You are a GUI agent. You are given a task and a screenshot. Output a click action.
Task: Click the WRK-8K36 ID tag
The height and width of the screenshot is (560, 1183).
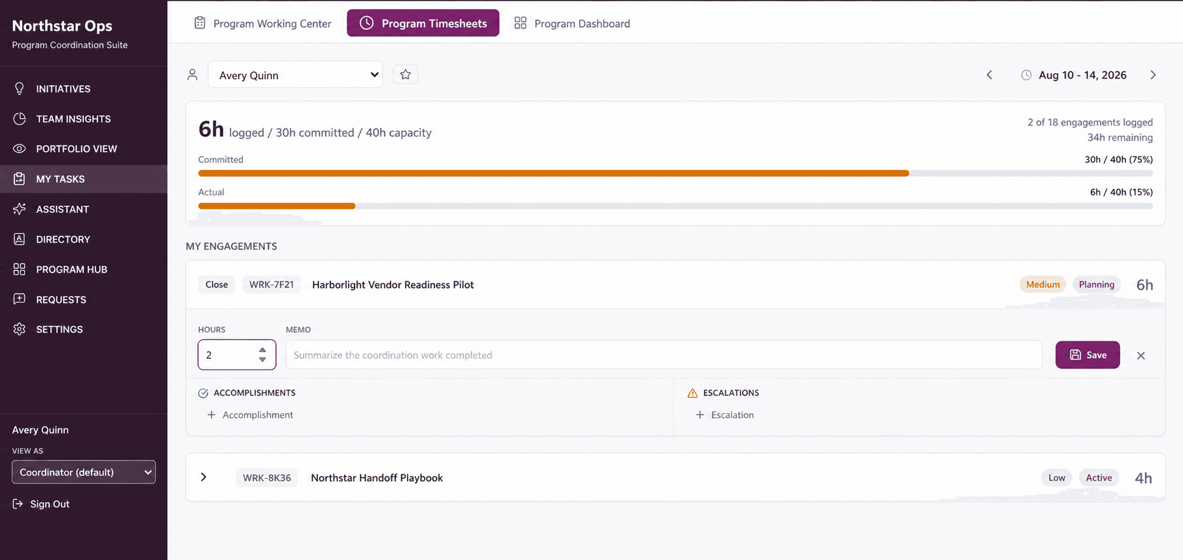tap(267, 478)
